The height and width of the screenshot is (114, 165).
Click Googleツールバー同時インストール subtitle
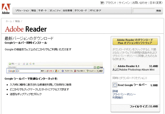26,43
